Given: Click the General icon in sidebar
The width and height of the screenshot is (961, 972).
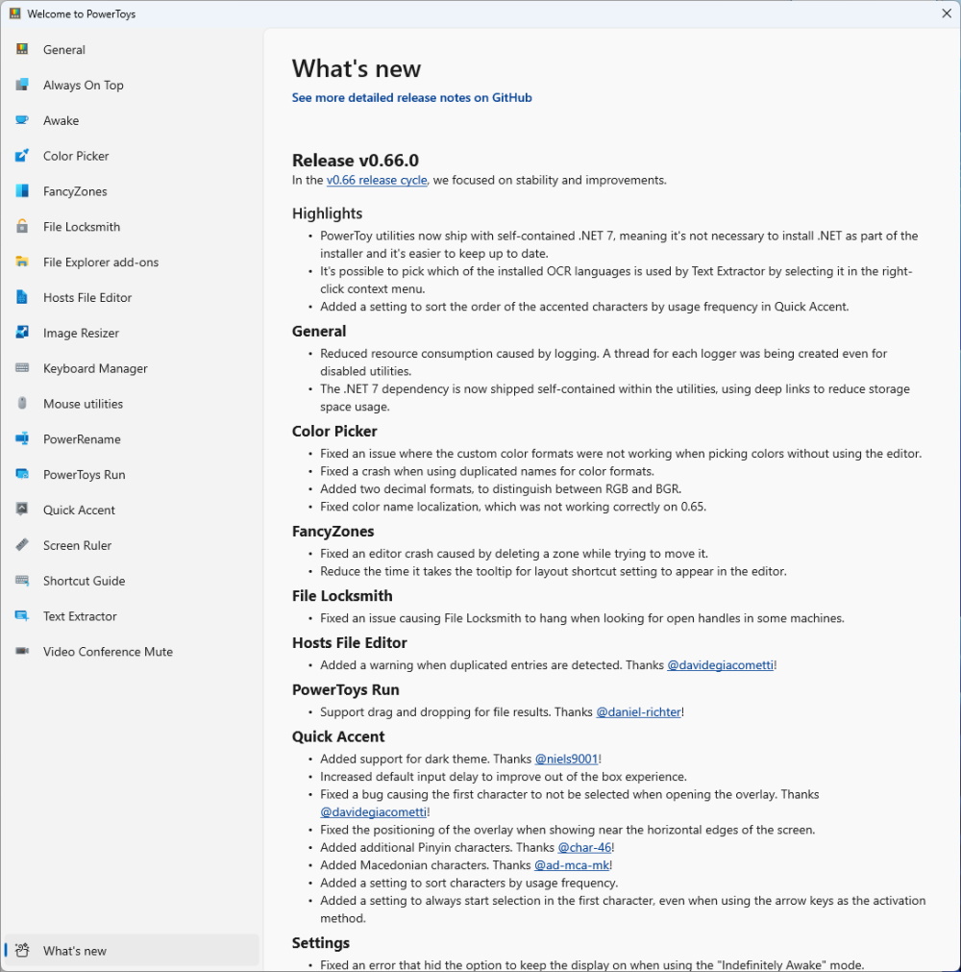Looking at the screenshot, I should click(x=22, y=49).
